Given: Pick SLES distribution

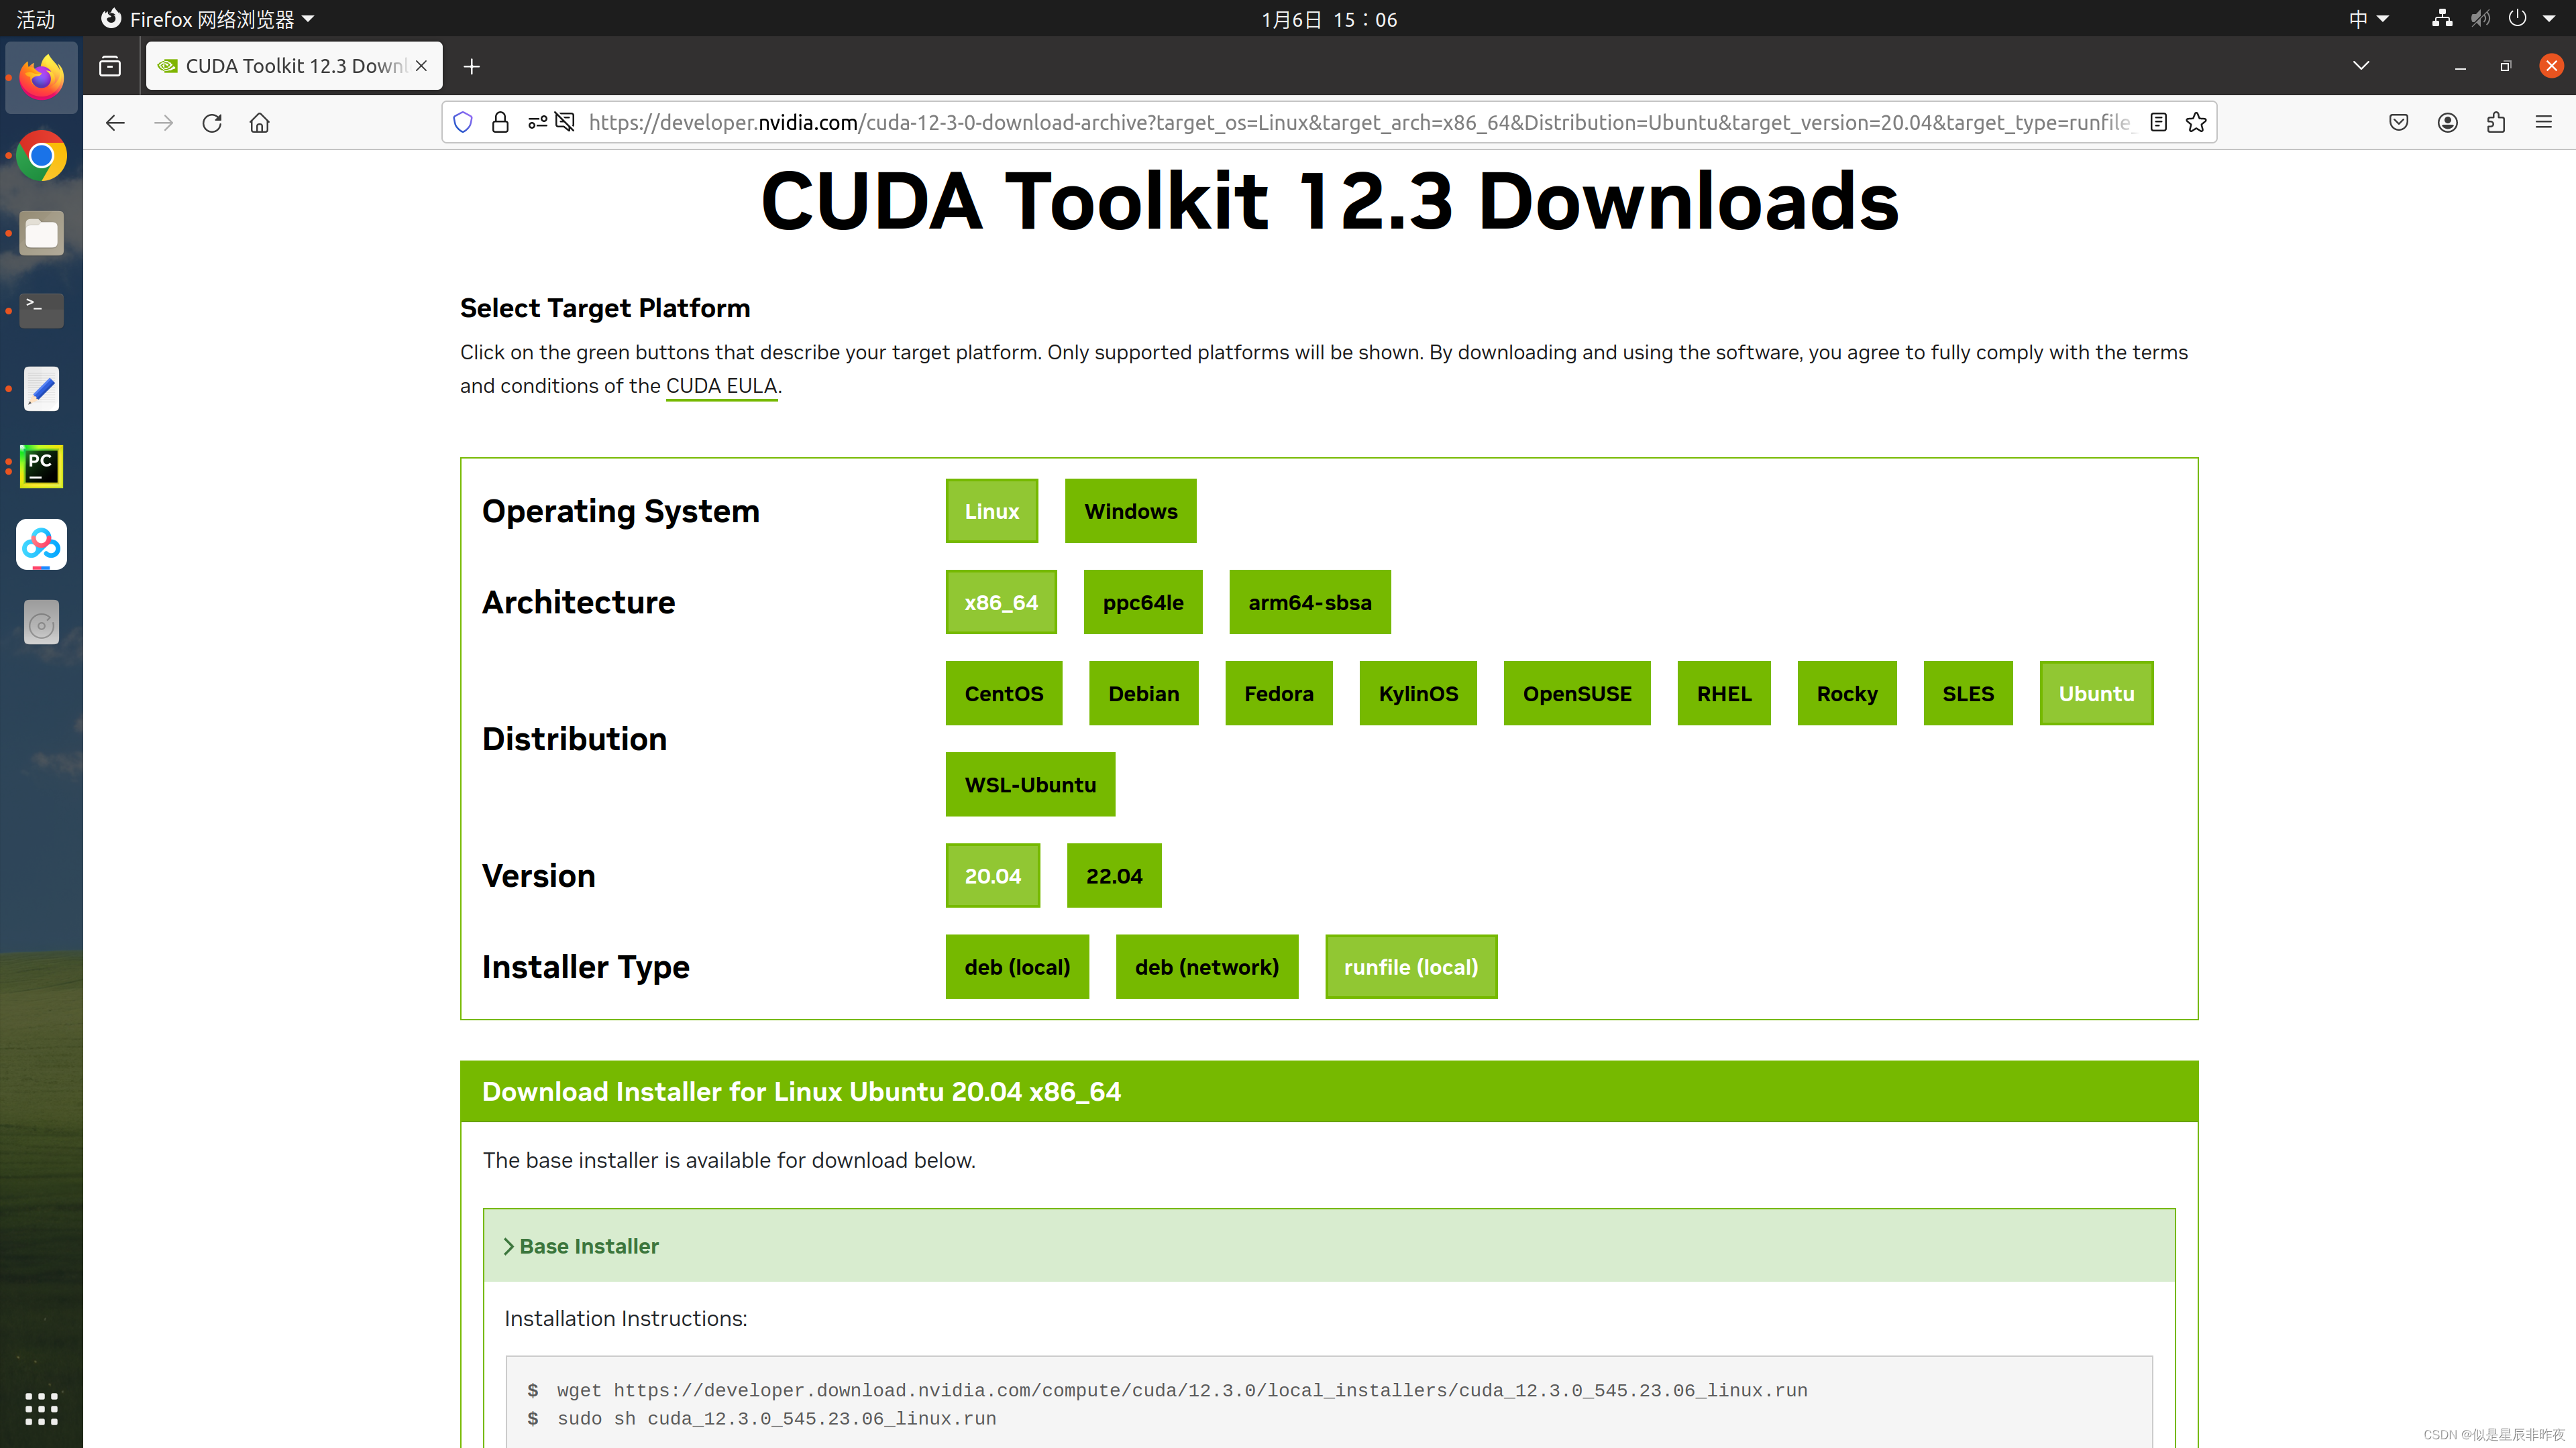Looking at the screenshot, I should (x=1968, y=694).
